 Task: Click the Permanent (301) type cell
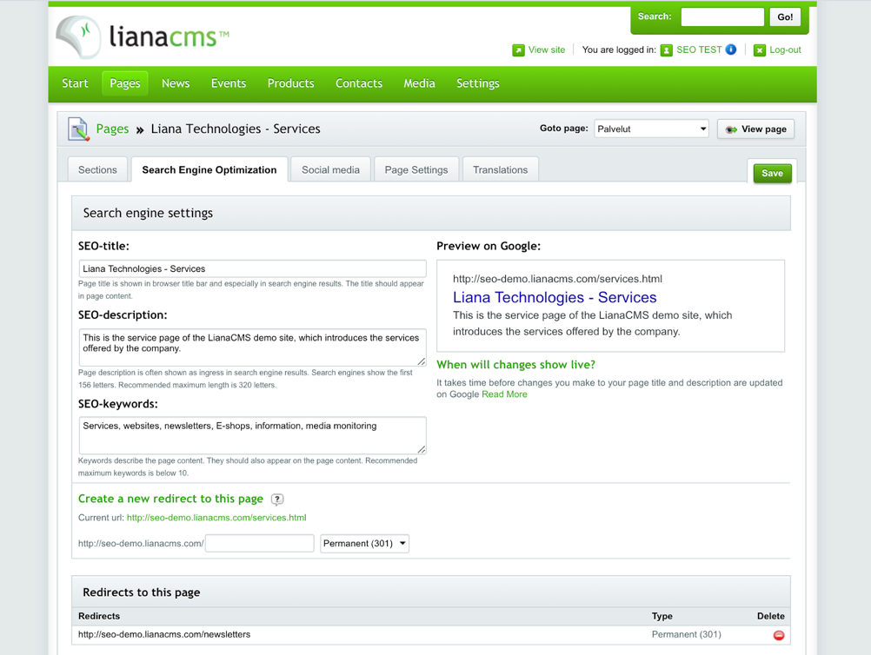(686, 634)
